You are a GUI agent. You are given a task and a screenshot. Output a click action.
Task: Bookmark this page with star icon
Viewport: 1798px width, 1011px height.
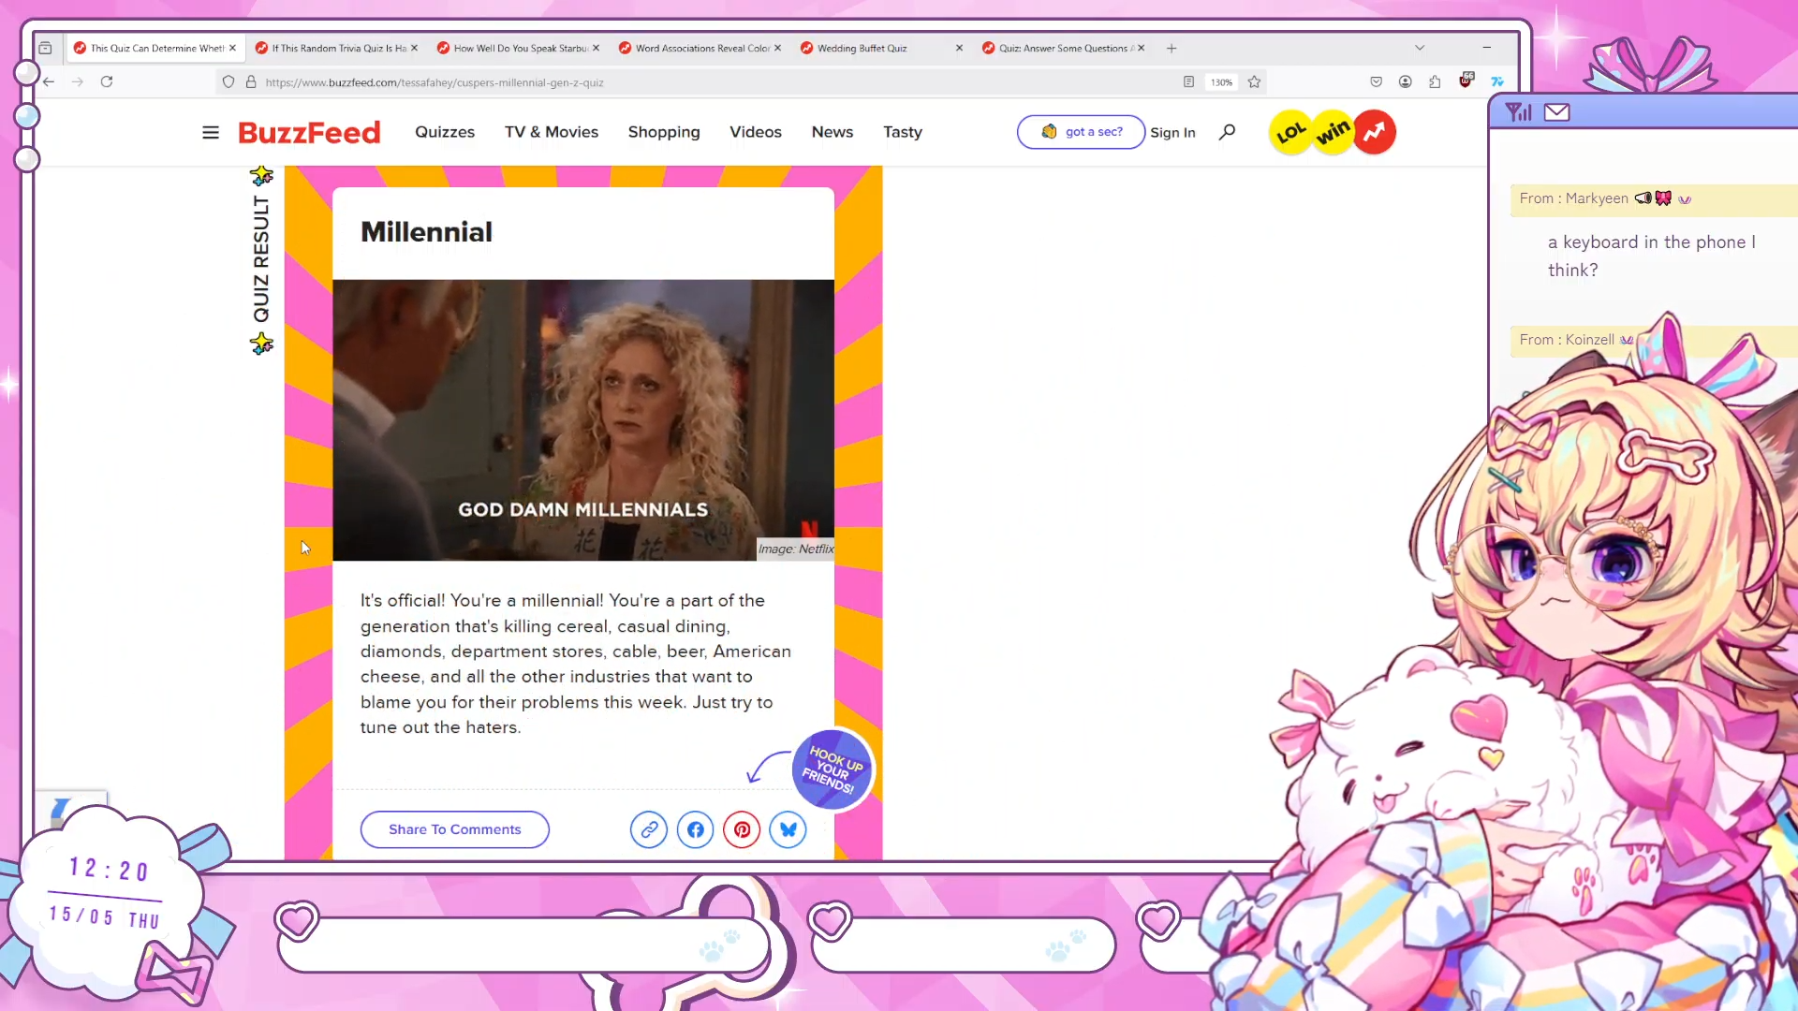1254,82
